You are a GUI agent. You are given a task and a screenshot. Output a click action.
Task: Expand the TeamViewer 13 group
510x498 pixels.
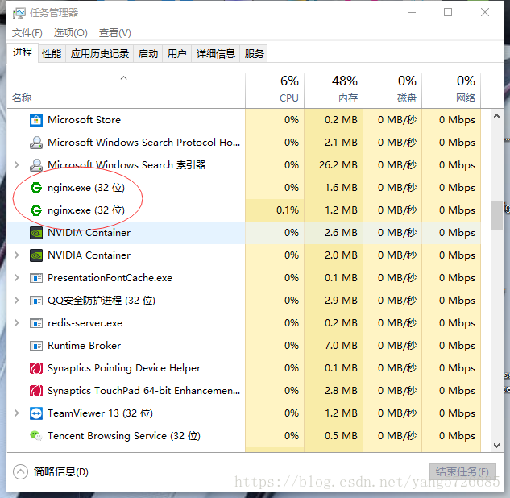(x=17, y=413)
